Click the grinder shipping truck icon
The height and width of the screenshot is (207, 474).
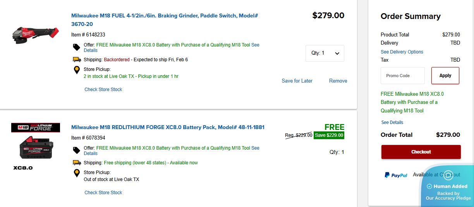coord(77,60)
